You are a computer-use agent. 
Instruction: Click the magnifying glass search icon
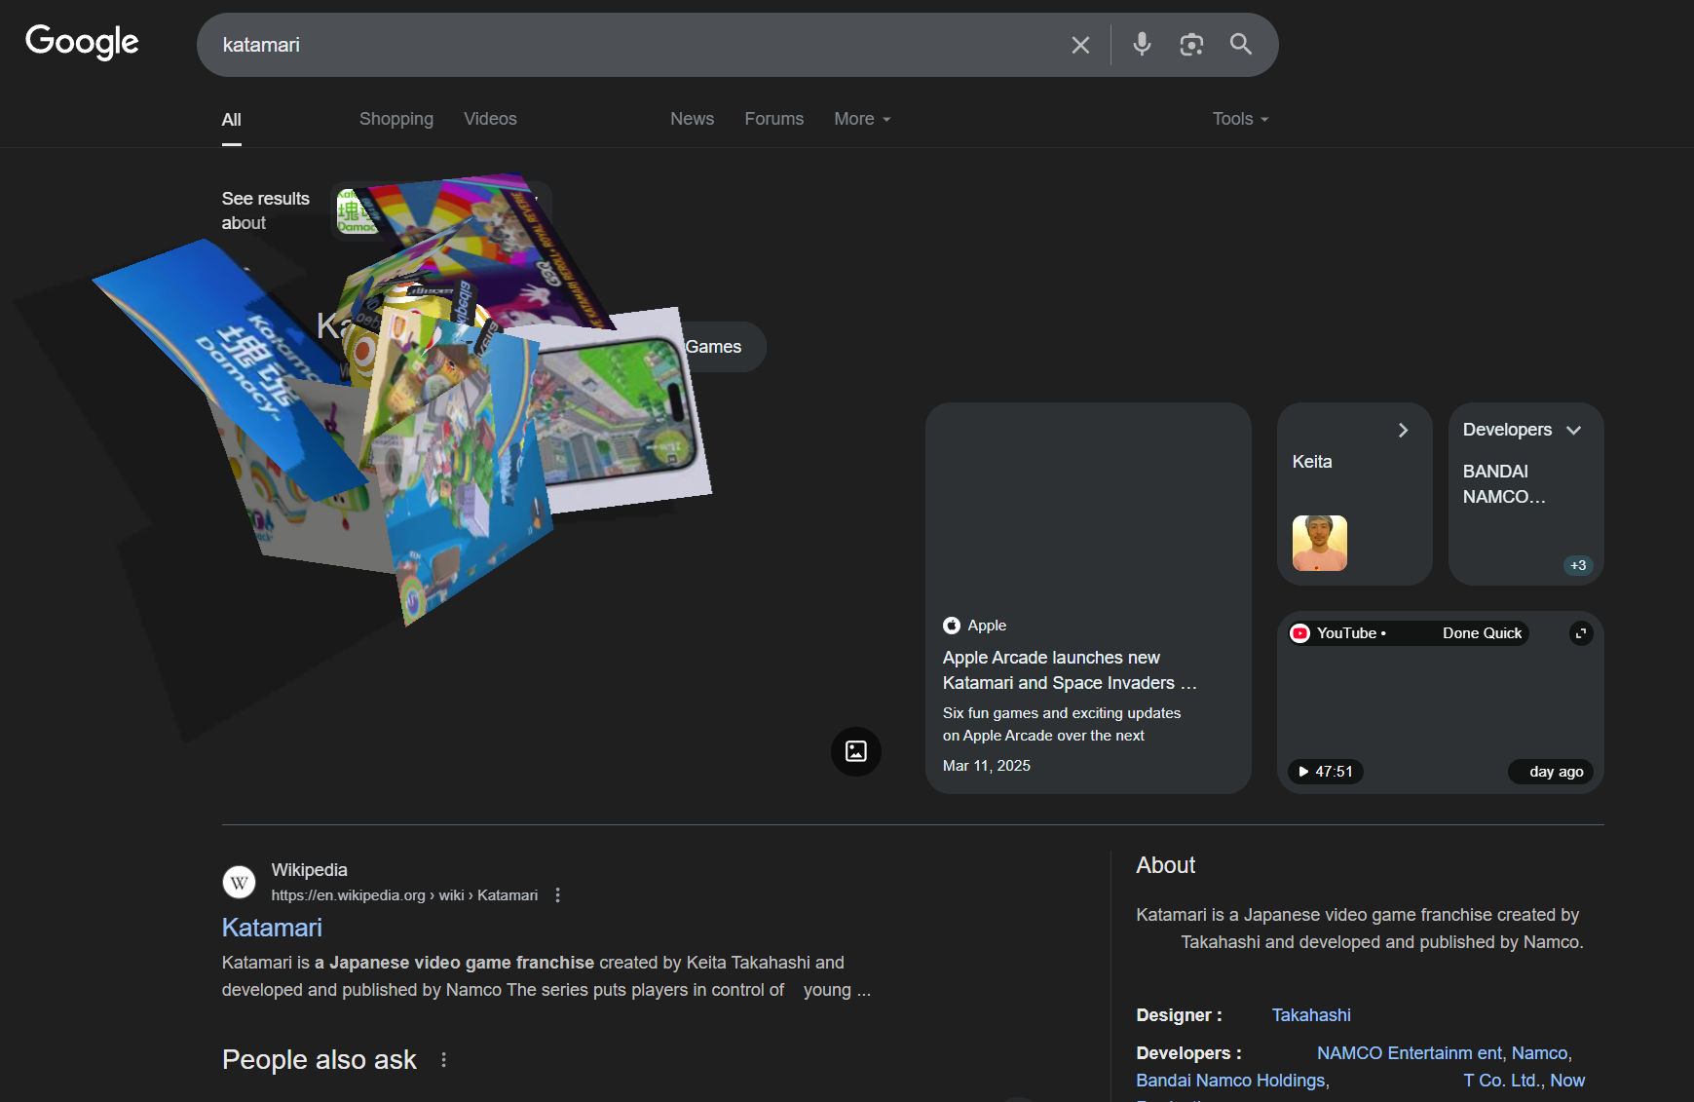[1240, 44]
